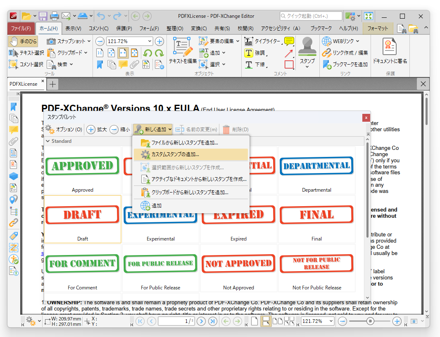Open a new document tab with plus
This screenshot has width=440, height=337.
[x=52, y=84]
